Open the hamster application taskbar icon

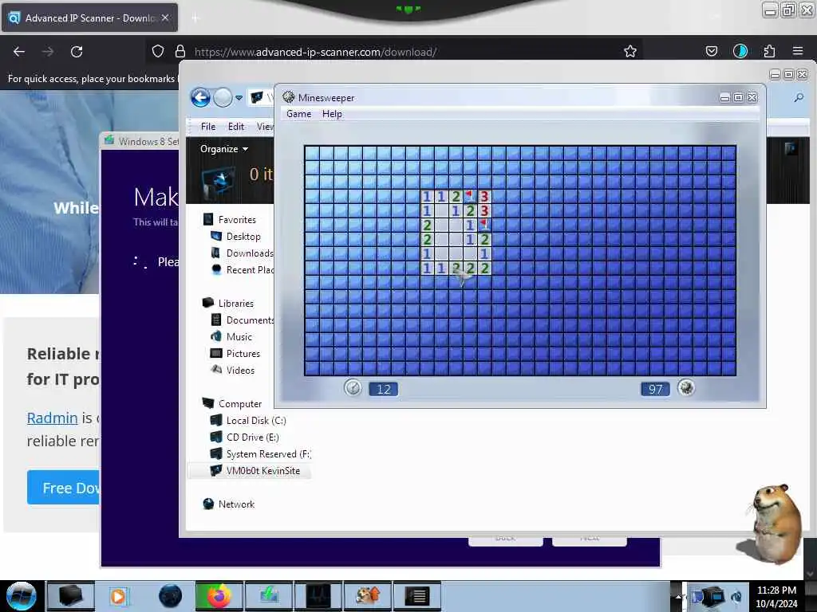coord(368,596)
